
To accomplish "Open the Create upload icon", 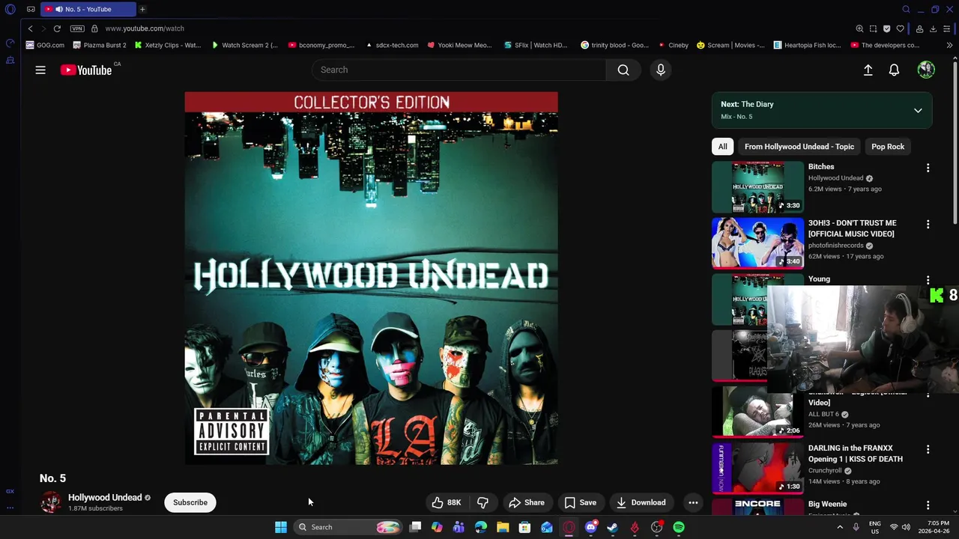I will [868, 70].
